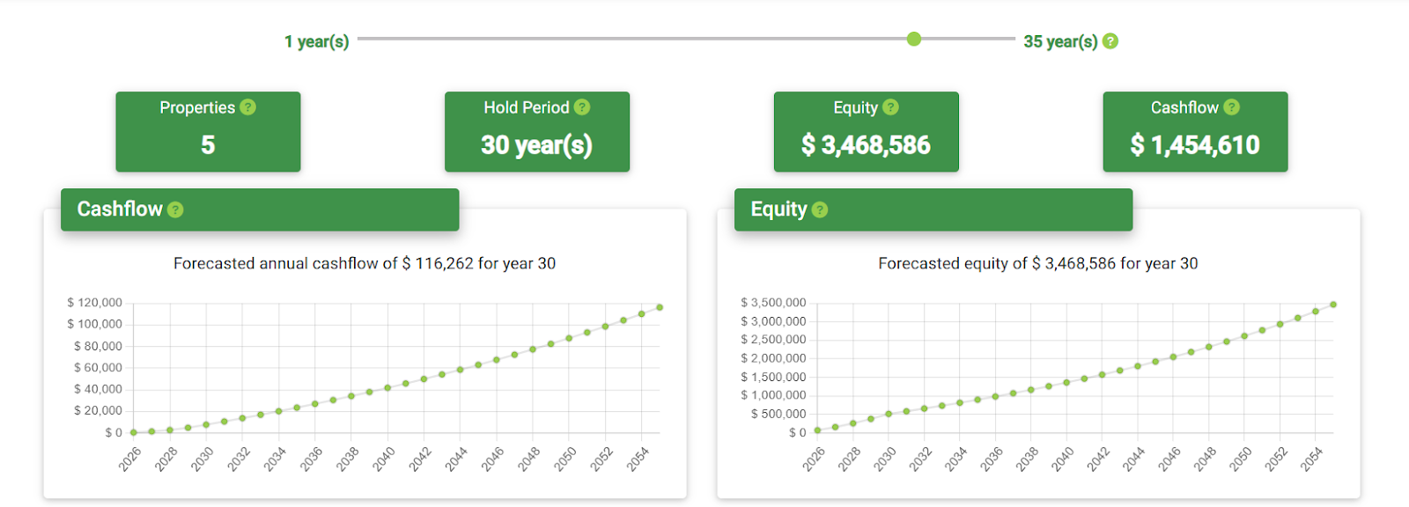The width and height of the screenshot is (1409, 507).
Task: Click the last data point on Cashflow chart
Action: coord(660,307)
